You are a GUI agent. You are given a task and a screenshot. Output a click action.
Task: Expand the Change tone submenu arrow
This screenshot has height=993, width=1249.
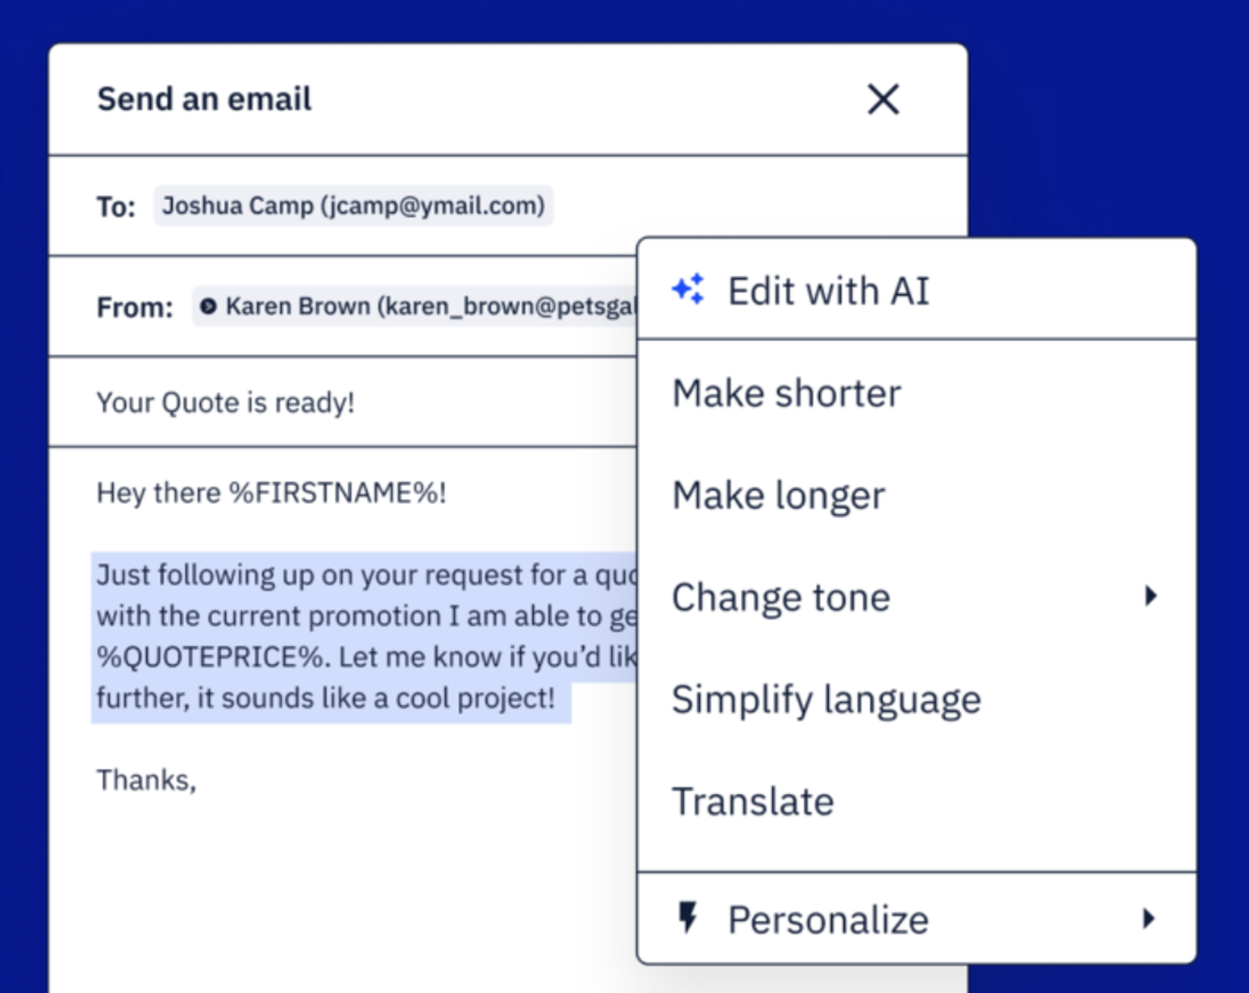[x=1150, y=597]
